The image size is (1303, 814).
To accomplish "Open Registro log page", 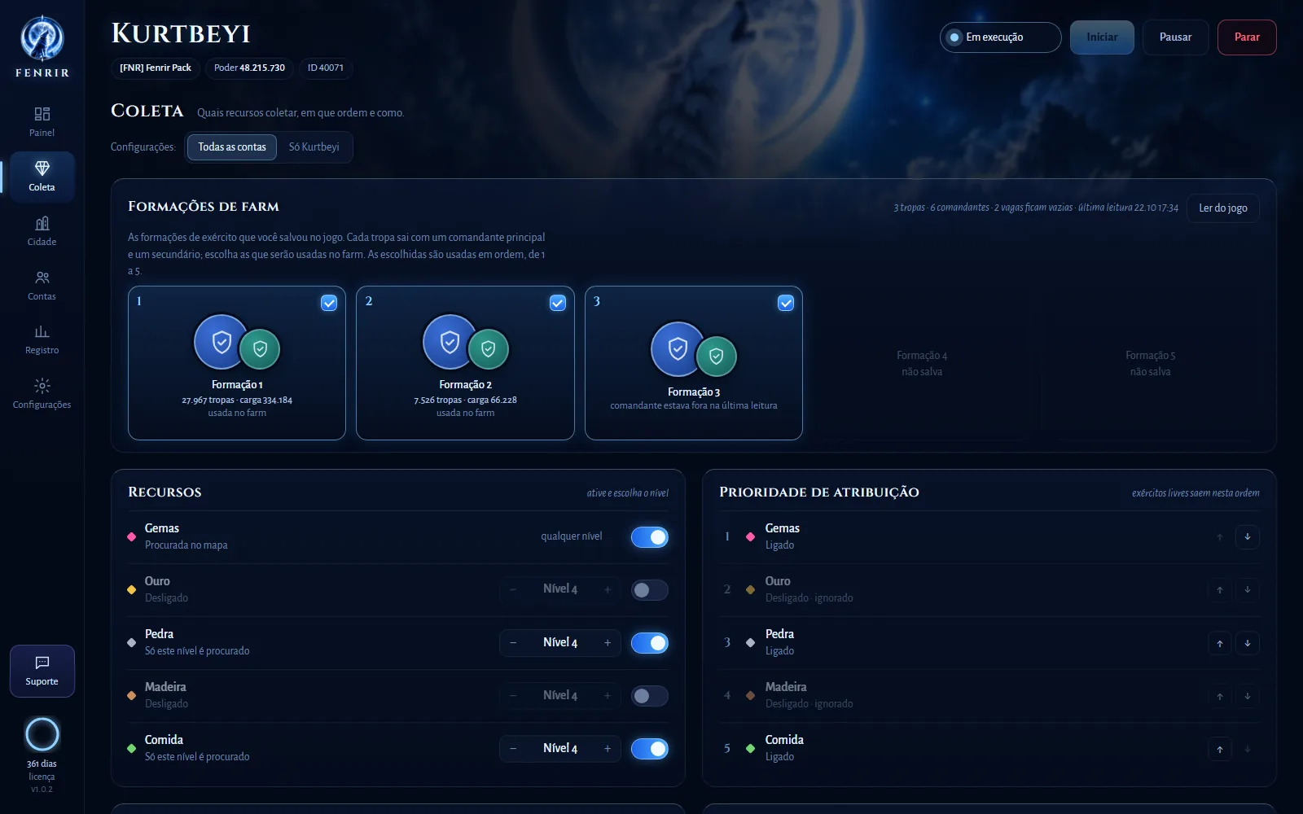I will [x=42, y=339].
